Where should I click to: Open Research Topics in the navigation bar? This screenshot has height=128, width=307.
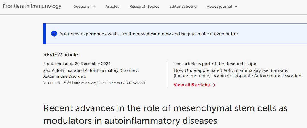click(144, 6)
